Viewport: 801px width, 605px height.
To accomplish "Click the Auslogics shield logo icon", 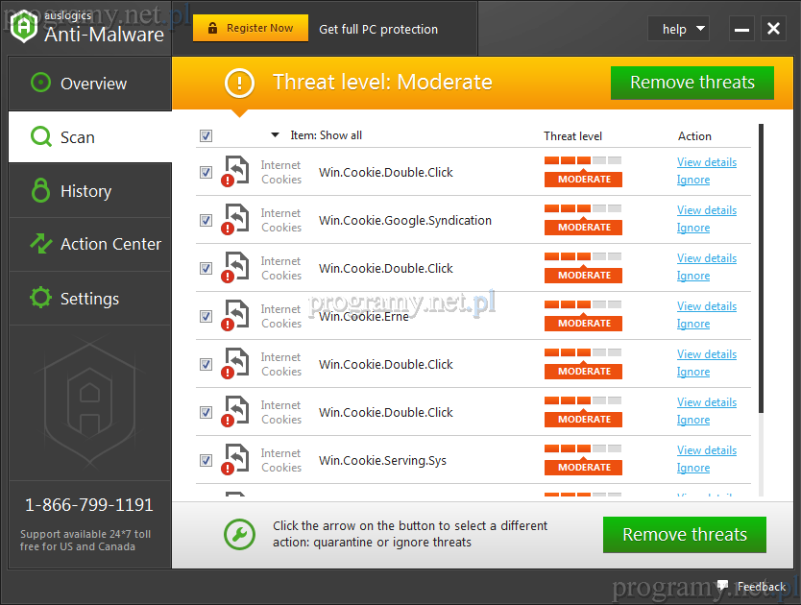I will pos(24,28).
